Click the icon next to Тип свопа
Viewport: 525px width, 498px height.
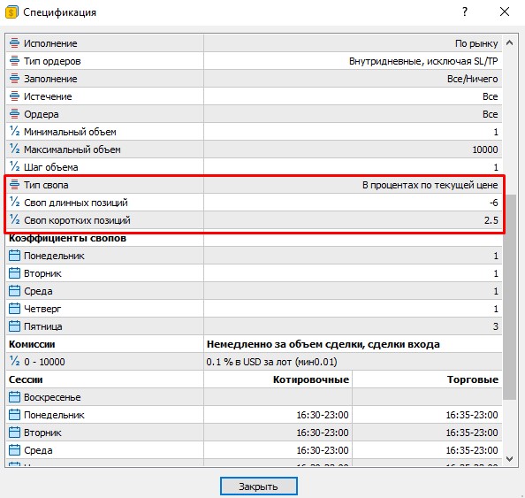[14, 184]
